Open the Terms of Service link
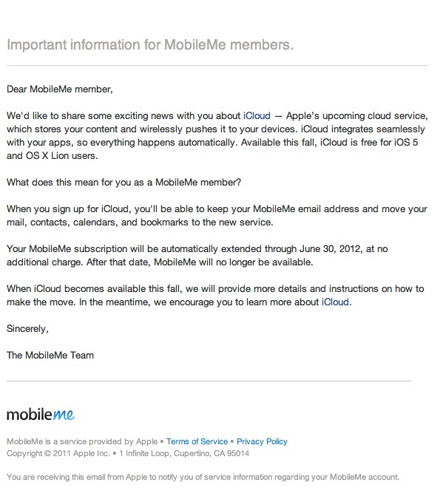The height and width of the screenshot is (499, 446). coord(197,441)
